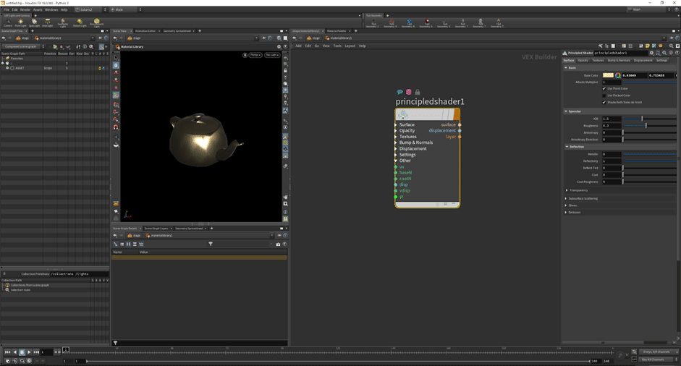The height and width of the screenshot is (366, 681).
Task: Uncheck Shade Both Sides As Front
Action: (604, 102)
